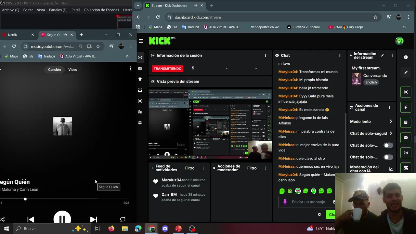Click the broadcast signal icon on right rail
This screenshot has width=416, height=234.
[x=406, y=153]
